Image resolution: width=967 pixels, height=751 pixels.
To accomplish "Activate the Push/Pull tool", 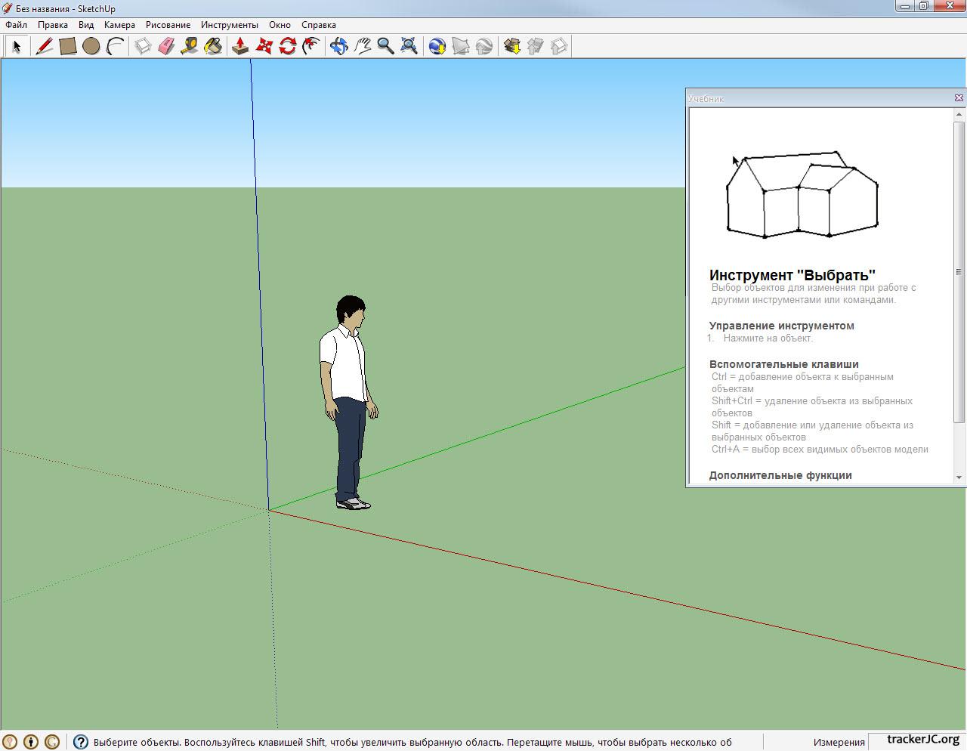I will 240,46.
